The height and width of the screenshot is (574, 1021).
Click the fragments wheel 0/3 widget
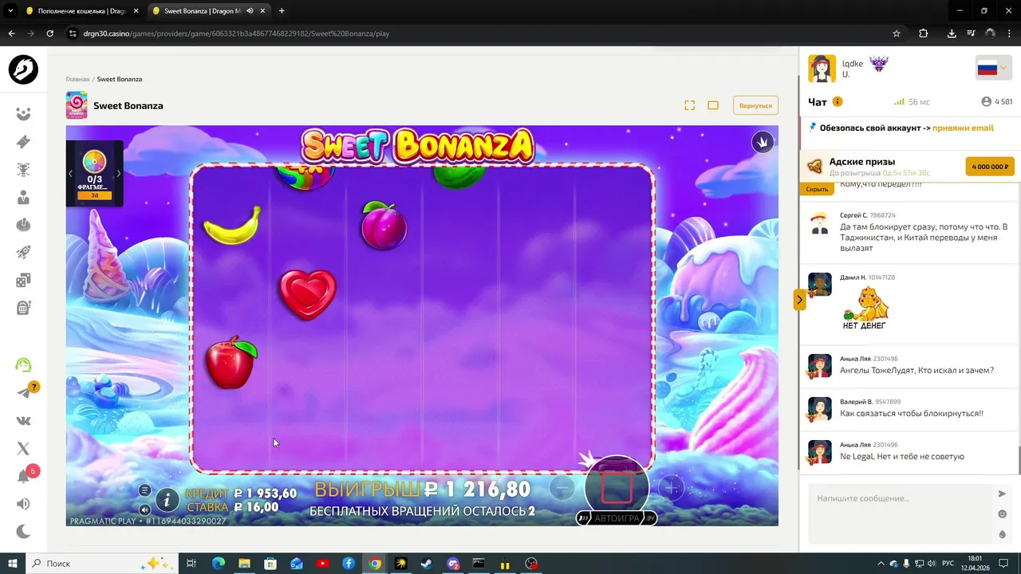(x=94, y=173)
